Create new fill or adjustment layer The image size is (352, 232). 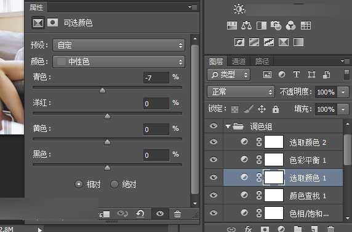[281, 229]
